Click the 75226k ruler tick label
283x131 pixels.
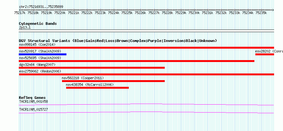tap(141, 13)
